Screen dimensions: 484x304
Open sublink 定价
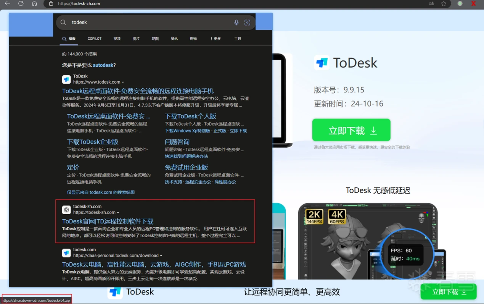click(x=73, y=167)
